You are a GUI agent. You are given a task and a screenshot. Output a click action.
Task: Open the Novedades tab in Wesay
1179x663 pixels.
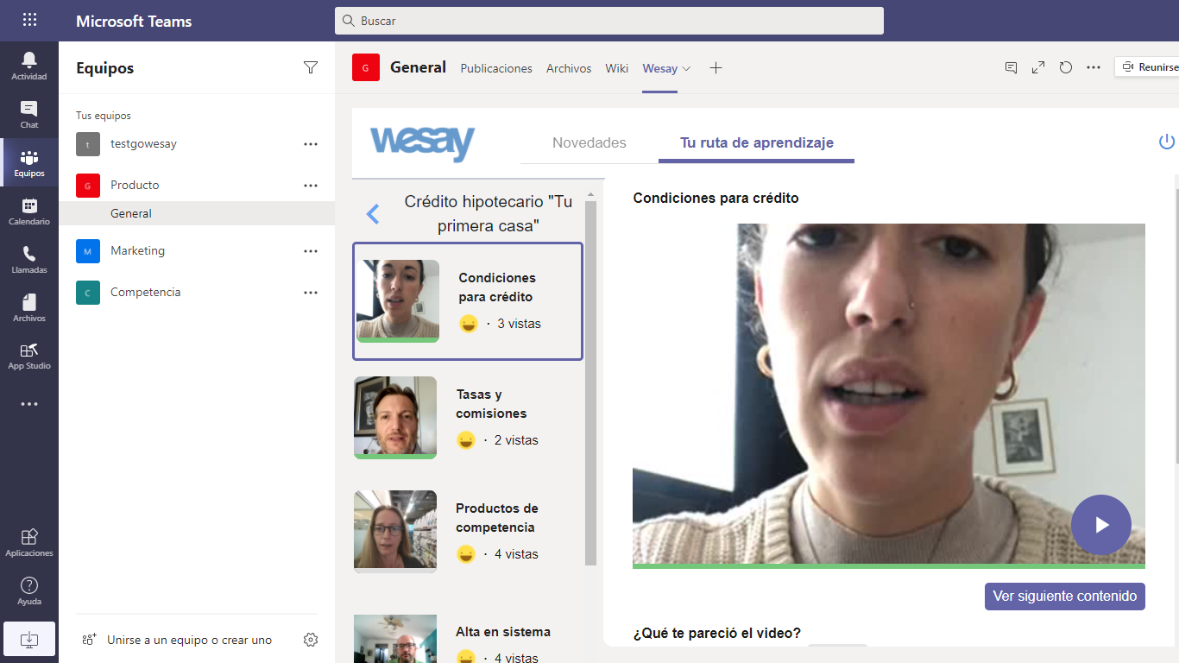click(x=589, y=142)
